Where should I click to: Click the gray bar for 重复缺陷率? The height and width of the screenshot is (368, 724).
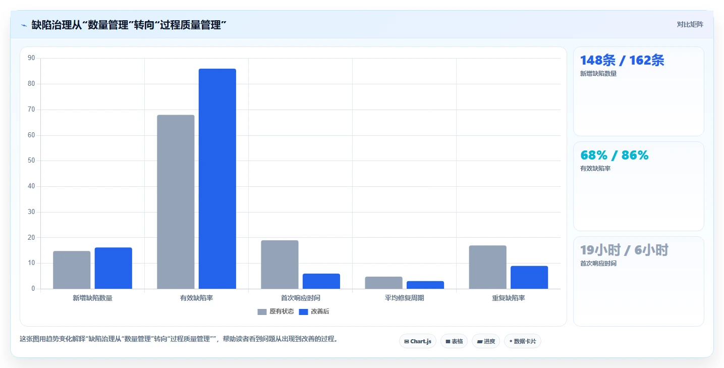tap(487, 267)
